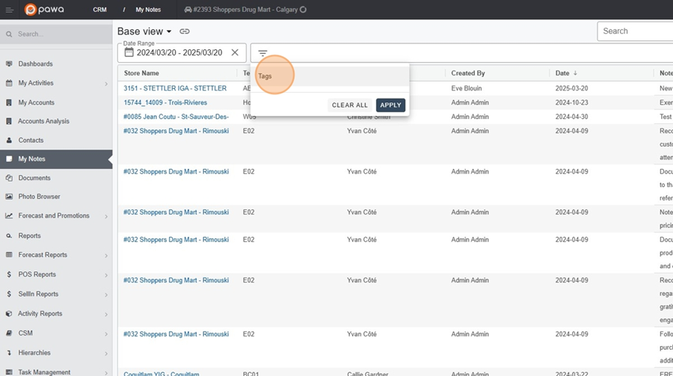Screen dimensions: 673x376
Task: Click the Documents sidebar icon
Action: pos(9,178)
